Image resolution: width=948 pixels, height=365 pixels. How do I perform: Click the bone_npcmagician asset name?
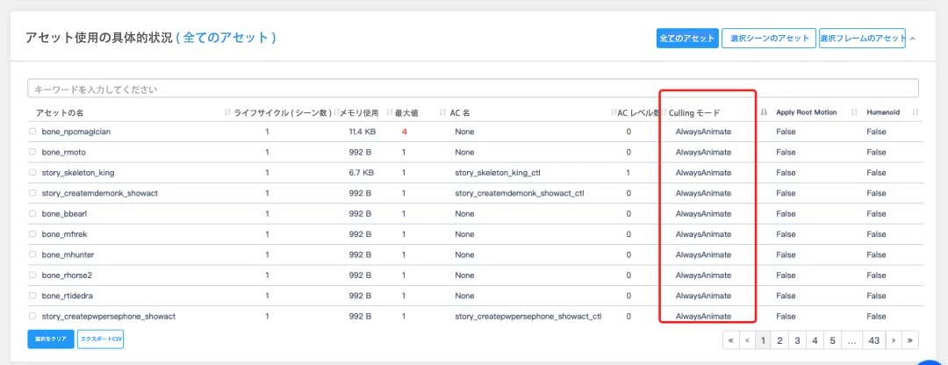[76, 132]
